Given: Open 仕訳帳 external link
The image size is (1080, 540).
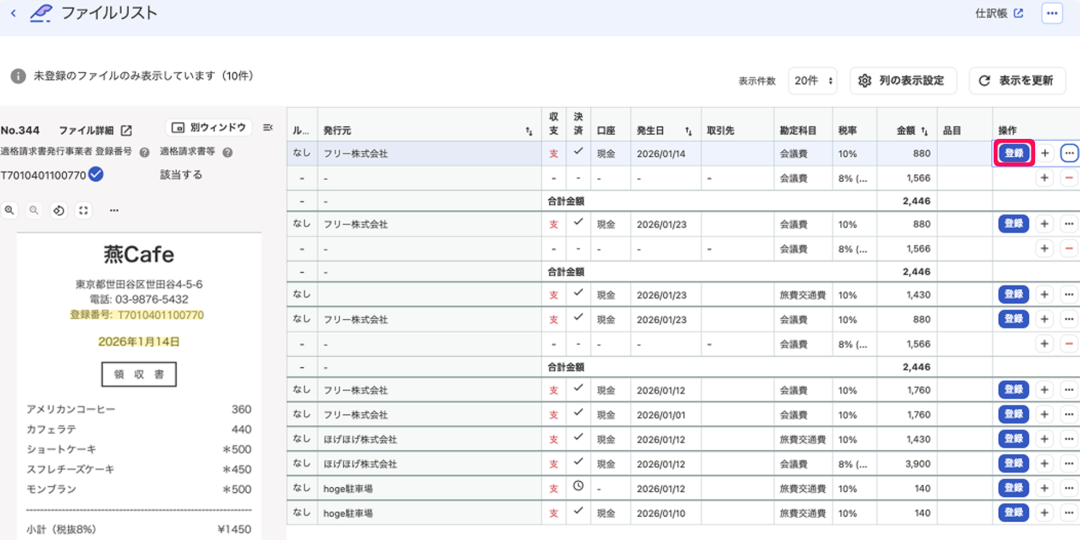Looking at the screenshot, I should click(999, 13).
